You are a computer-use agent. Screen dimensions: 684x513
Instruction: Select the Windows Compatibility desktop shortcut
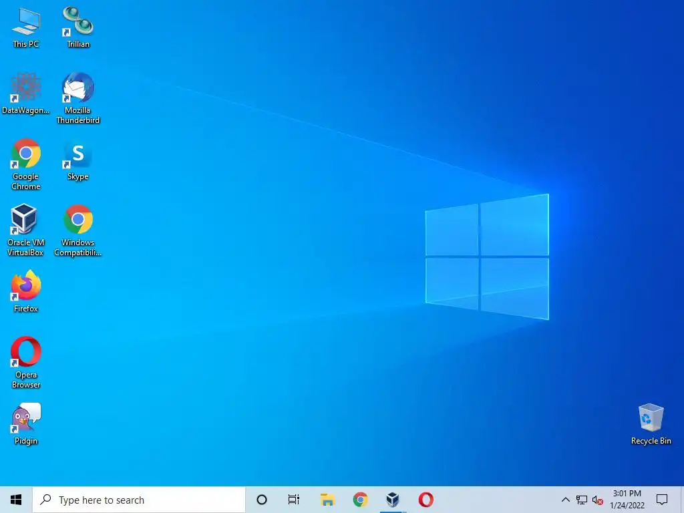(77, 230)
